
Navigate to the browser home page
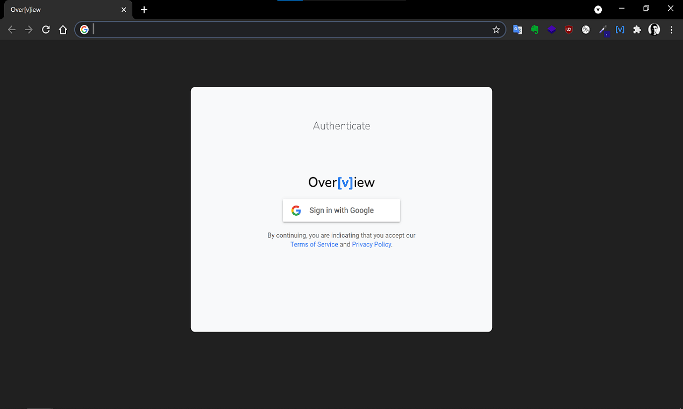[x=63, y=30]
